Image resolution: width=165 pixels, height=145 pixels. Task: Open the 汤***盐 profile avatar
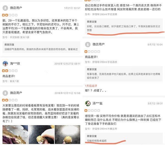click(88, 103)
